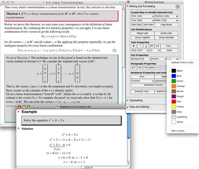This screenshot has width=199, height=169.
Task: Collapse the Example section group
Action: click(x=19, y=112)
